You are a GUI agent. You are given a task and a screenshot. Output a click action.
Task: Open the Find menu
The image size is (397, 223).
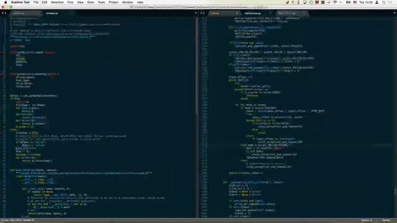coord(70,2)
